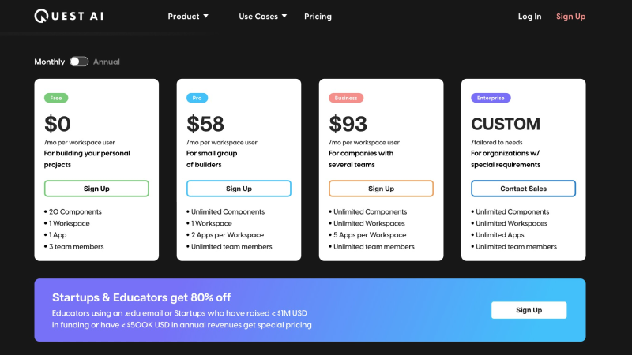Image resolution: width=632 pixels, height=355 pixels.
Task: Sign up for the Business plan
Action: click(x=381, y=189)
